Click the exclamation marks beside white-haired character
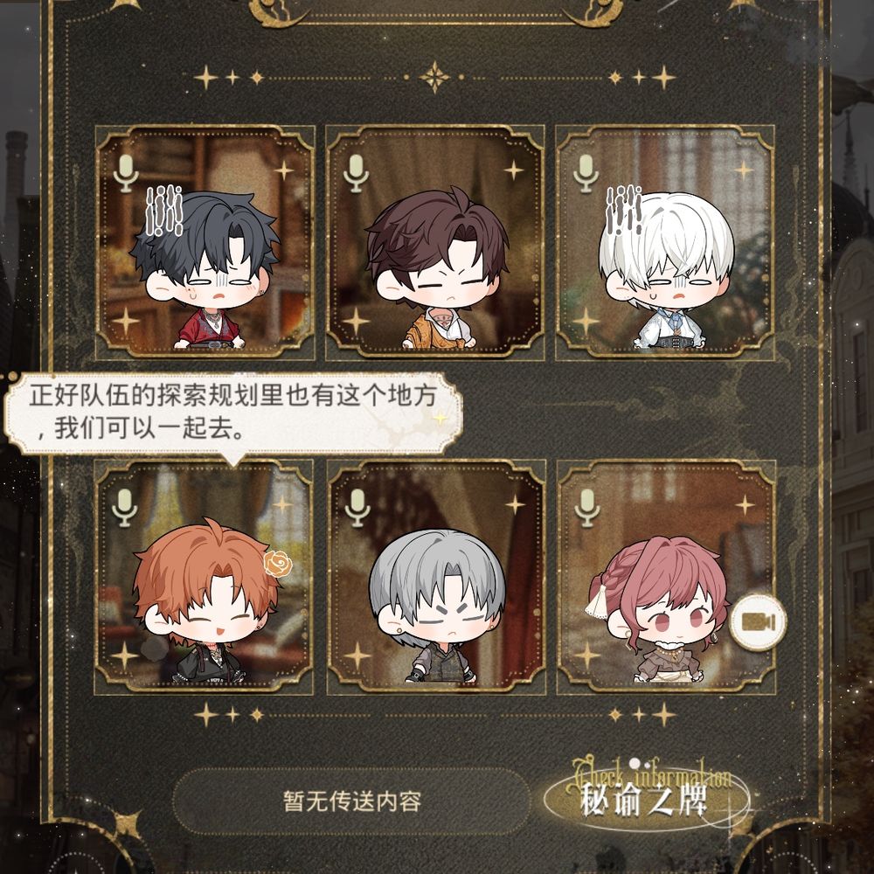Viewport: 874px width, 874px height. click(x=624, y=210)
